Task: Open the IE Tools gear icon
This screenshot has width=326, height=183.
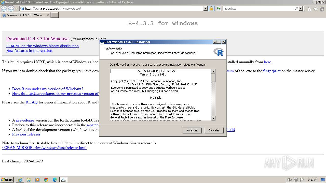Action: (x=322, y=9)
